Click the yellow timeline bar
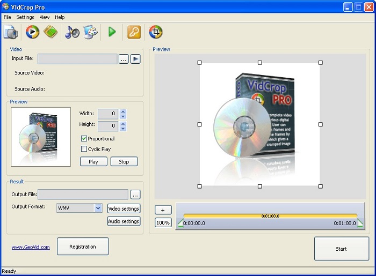The width and height of the screenshot is (376, 276). click(x=270, y=217)
